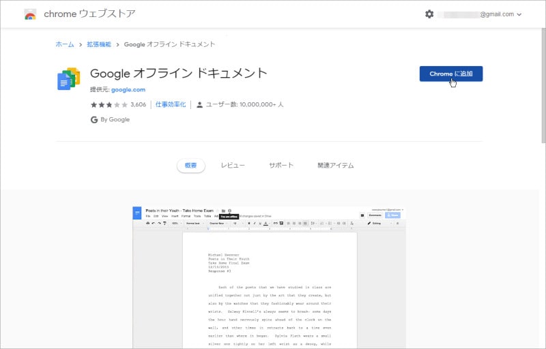This screenshot has width=546, height=349.
Task: Click the user count person icon
Action: (199, 105)
